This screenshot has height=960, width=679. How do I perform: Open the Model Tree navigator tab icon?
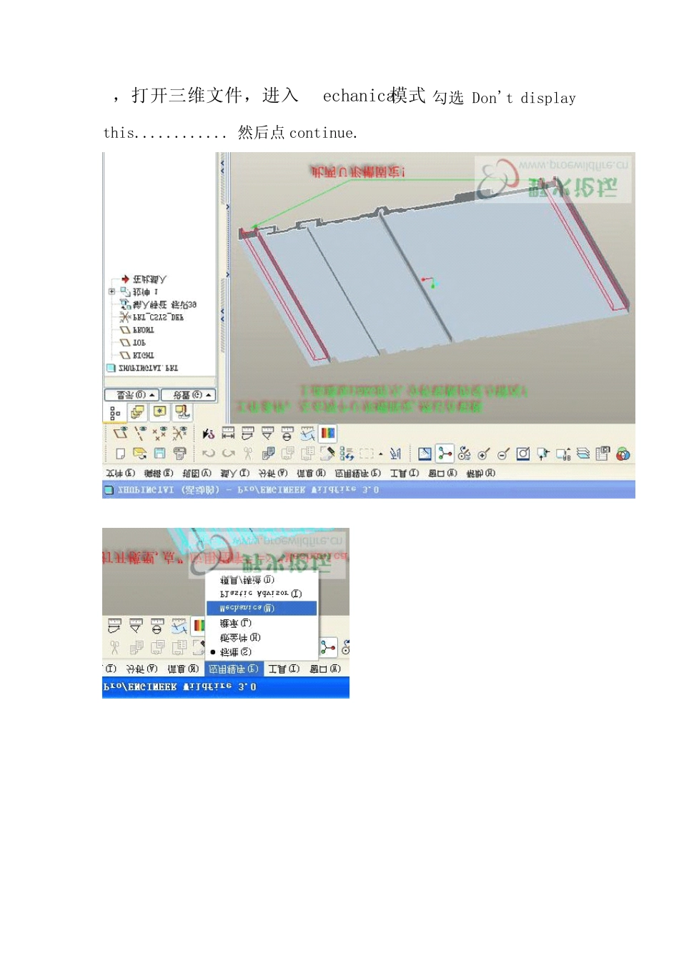tap(115, 412)
